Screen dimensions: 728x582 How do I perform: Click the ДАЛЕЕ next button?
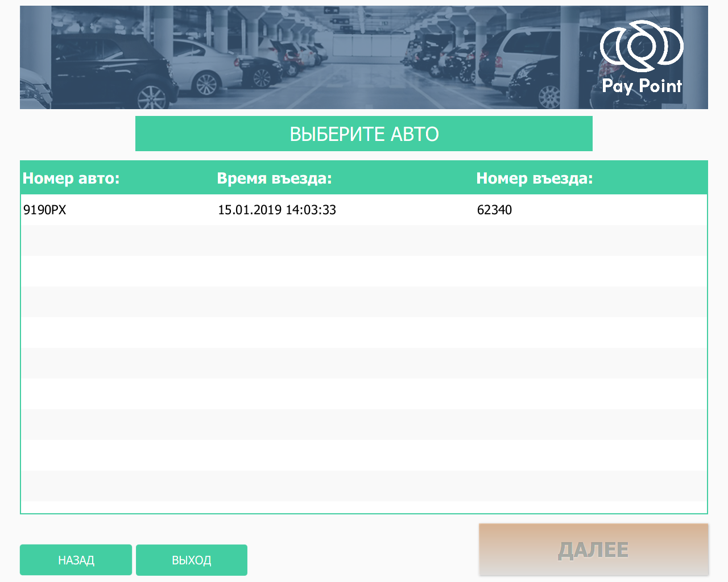tap(594, 550)
